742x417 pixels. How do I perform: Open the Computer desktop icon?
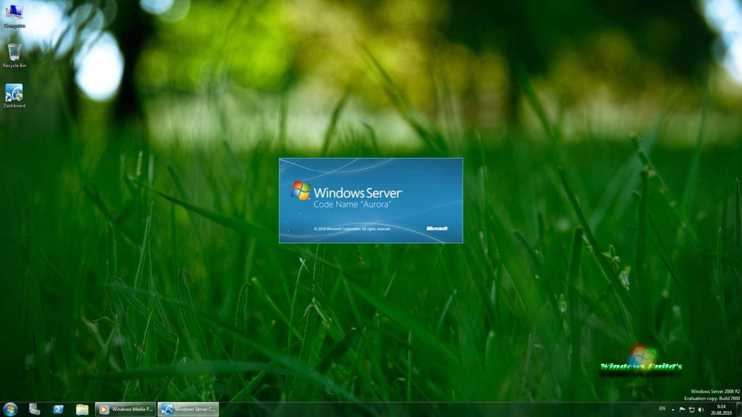pos(14,16)
